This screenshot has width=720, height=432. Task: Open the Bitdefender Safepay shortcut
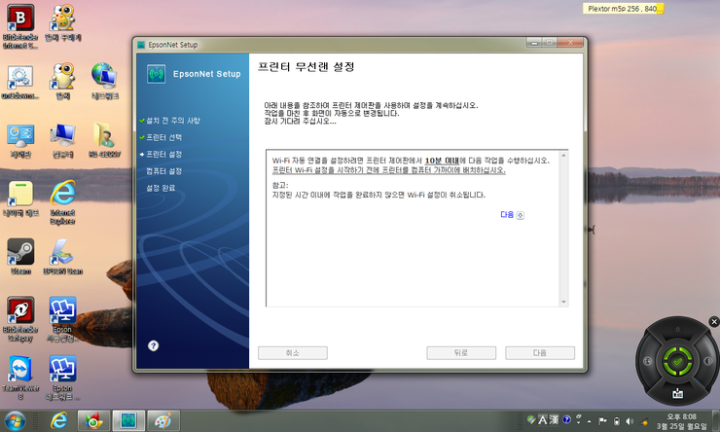tap(20, 311)
